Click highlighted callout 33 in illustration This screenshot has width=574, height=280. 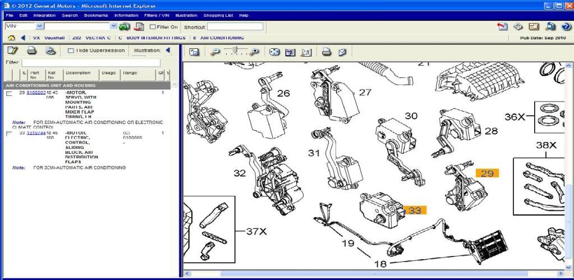pyautogui.click(x=415, y=210)
